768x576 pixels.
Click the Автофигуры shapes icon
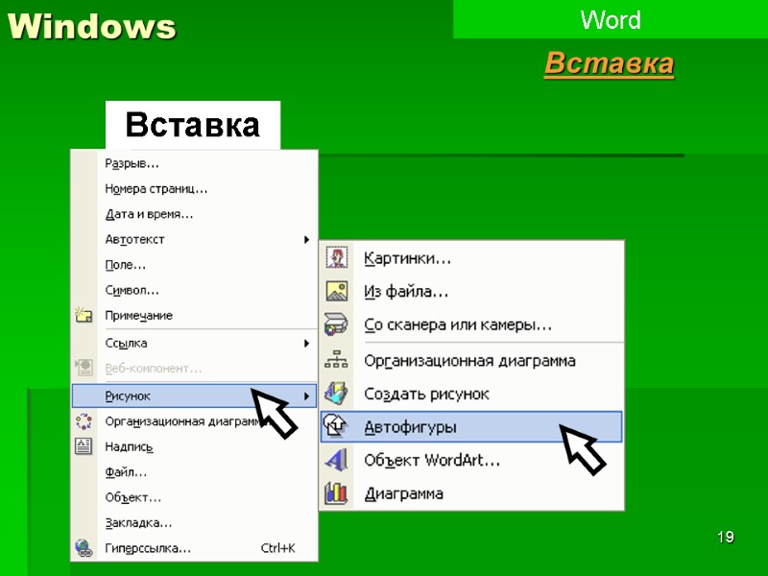click(x=336, y=426)
